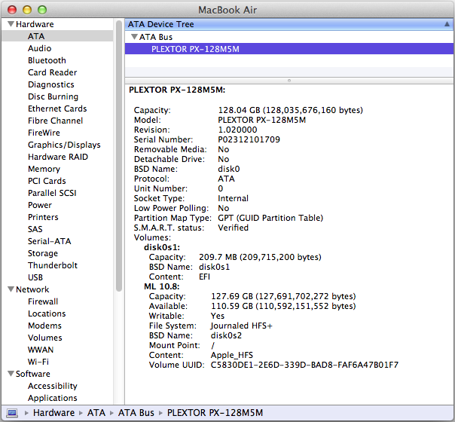Collapse the Software section disclosure triangle

[10, 375]
